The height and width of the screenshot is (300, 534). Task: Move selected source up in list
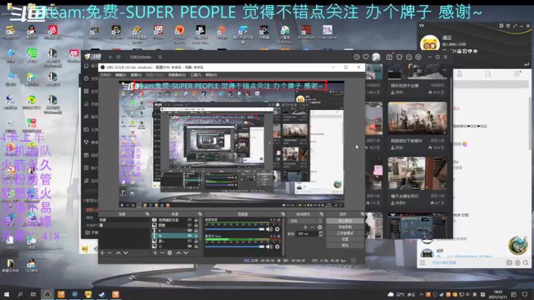pyautogui.click(x=178, y=253)
